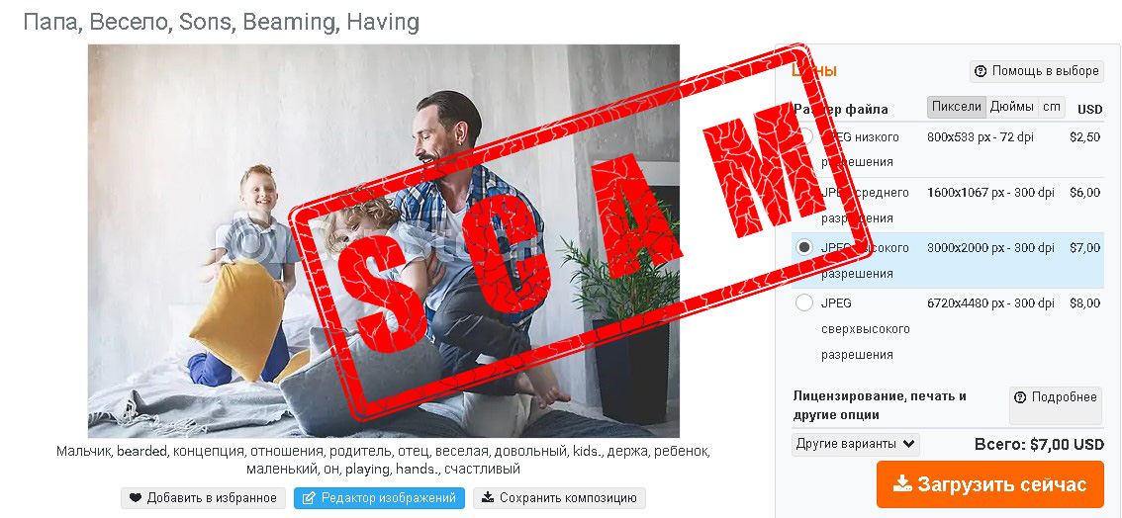Click the info icon beside Подробнее

[1020, 397]
